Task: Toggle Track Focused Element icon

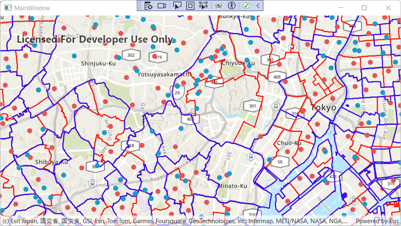Action: pos(203,5)
